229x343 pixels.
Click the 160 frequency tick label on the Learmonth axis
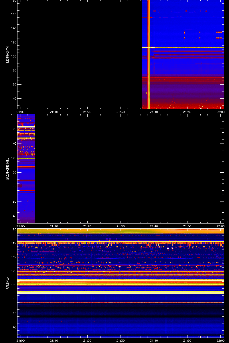click(14, 14)
